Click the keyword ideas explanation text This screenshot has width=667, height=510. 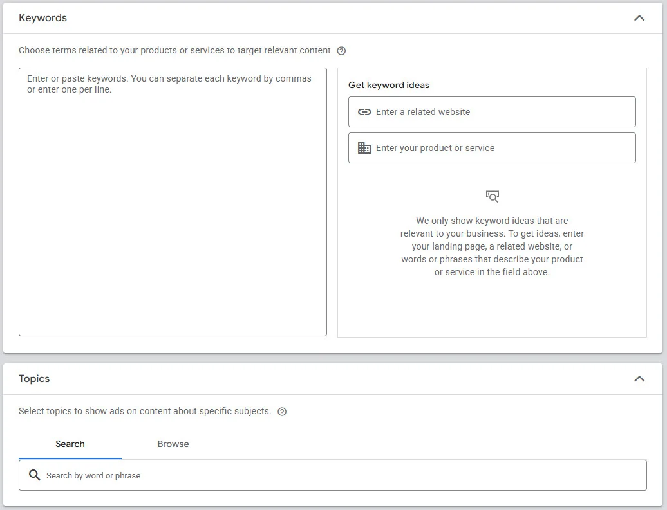tap(492, 246)
